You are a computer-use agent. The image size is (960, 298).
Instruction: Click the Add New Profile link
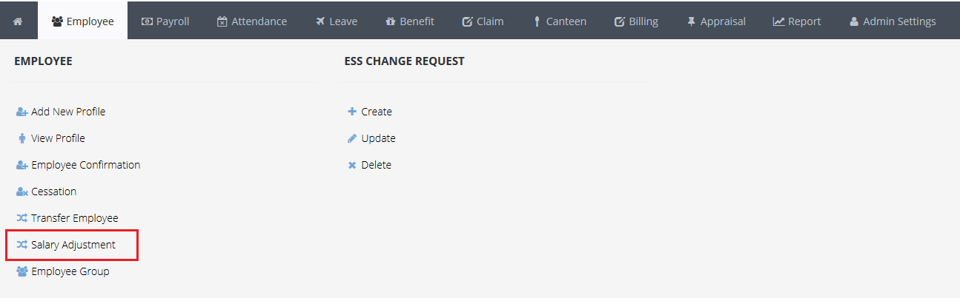(x=68, y=112)
